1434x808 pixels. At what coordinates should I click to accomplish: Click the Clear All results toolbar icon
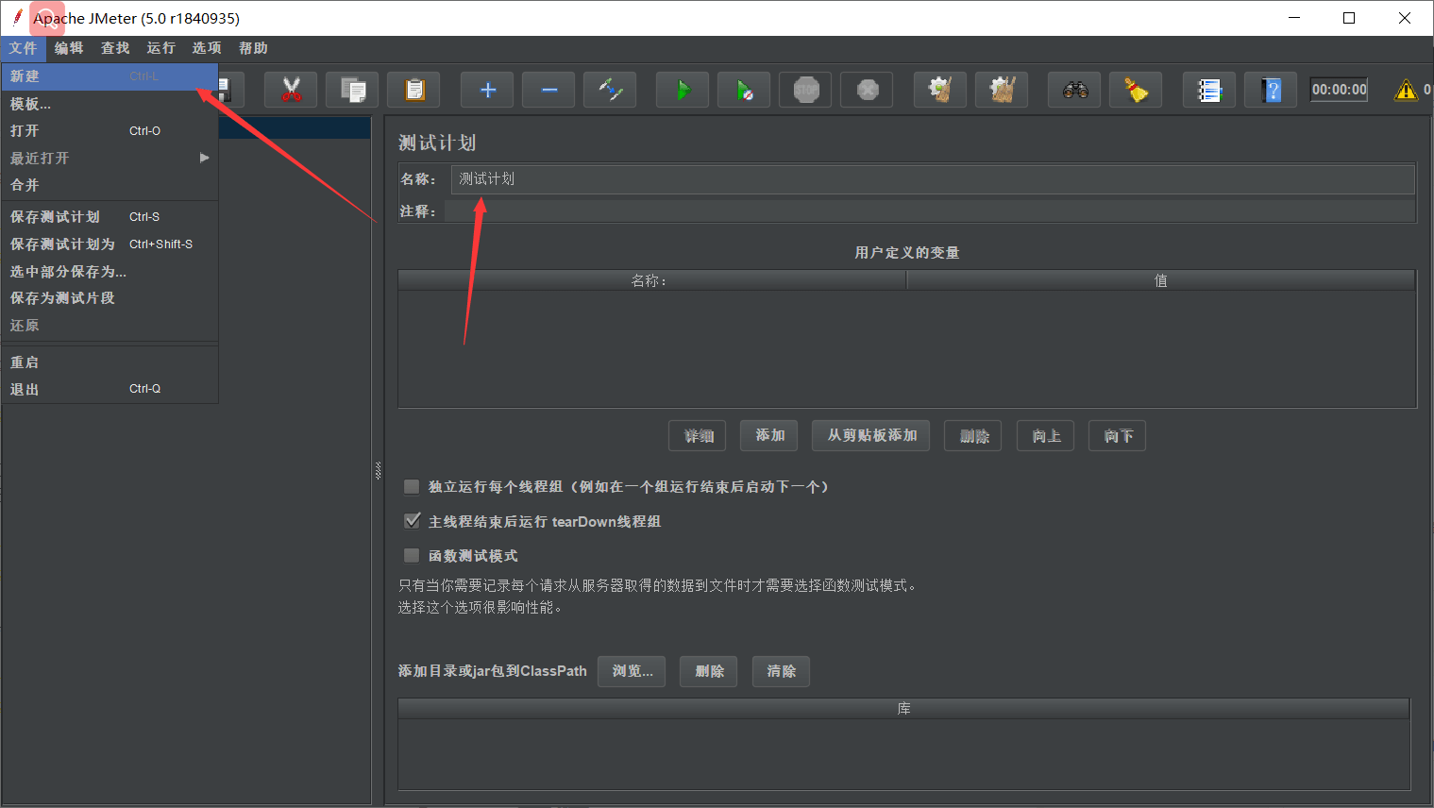click(1002, 90)
